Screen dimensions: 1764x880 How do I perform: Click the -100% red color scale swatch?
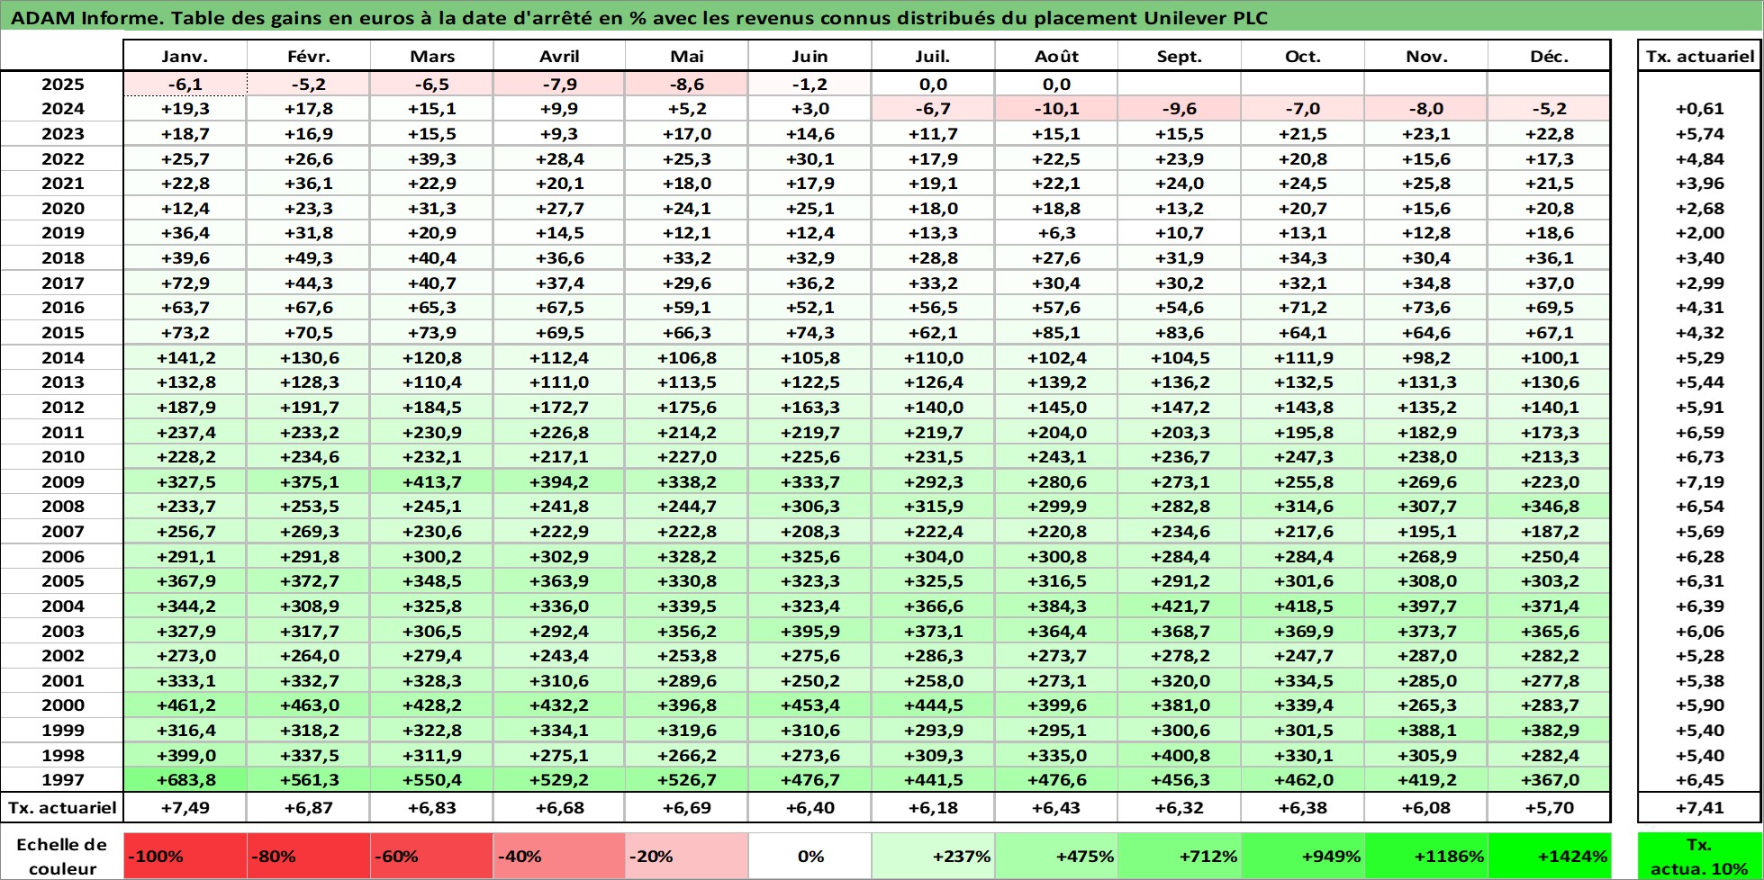click(185, 856)
